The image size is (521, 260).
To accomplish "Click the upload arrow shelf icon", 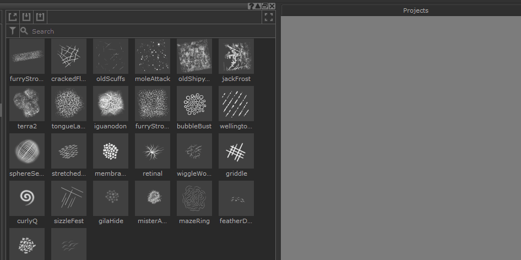I will [40, 17].
